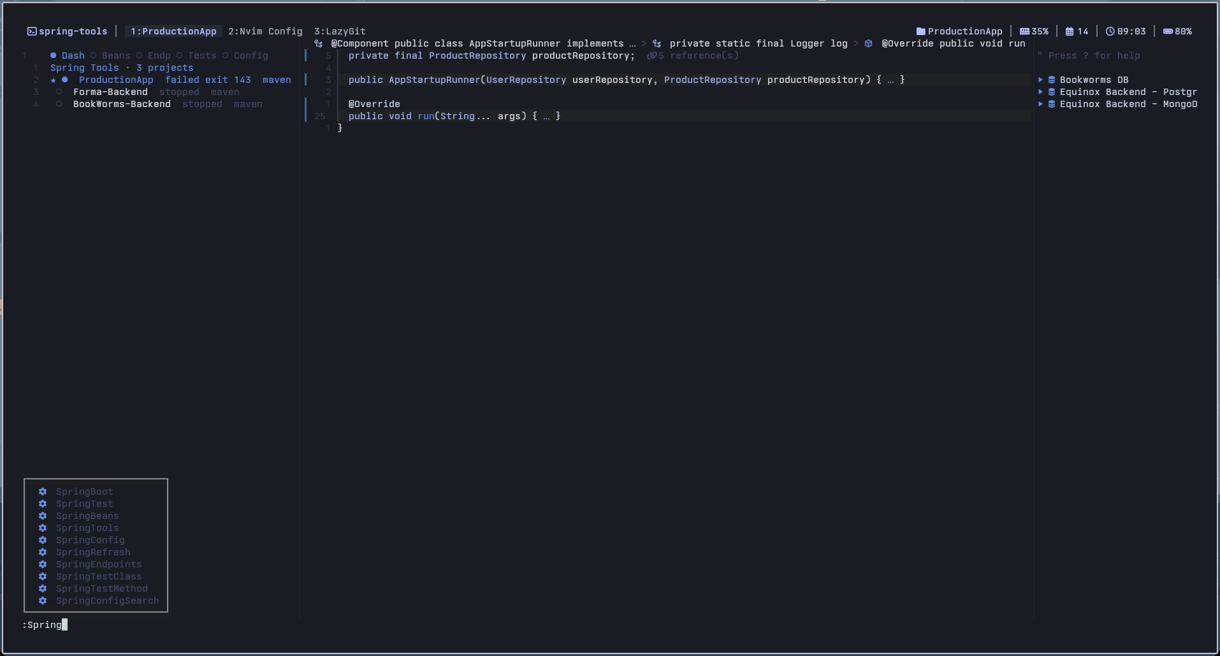Select the Endp view radio circle
This screenshot has width=1220, height=656.
pos(139,55)
